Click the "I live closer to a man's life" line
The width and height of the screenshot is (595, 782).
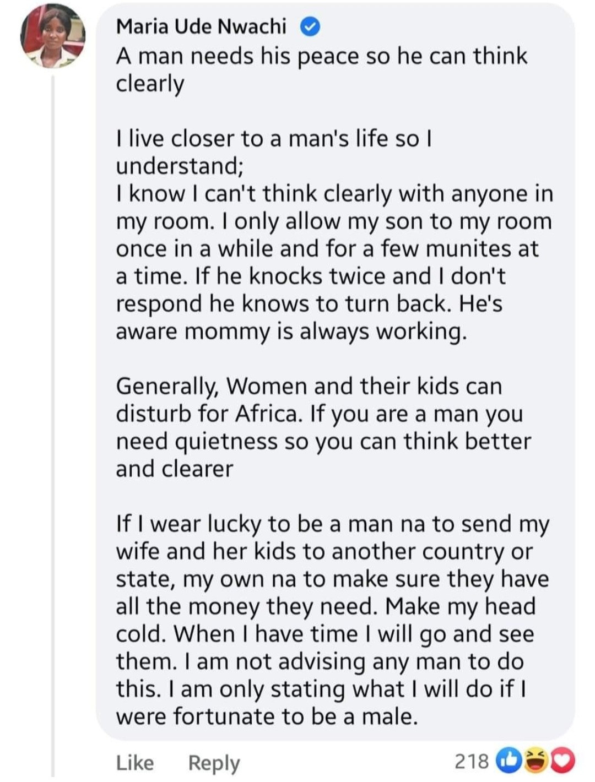(x=274, y=139)
